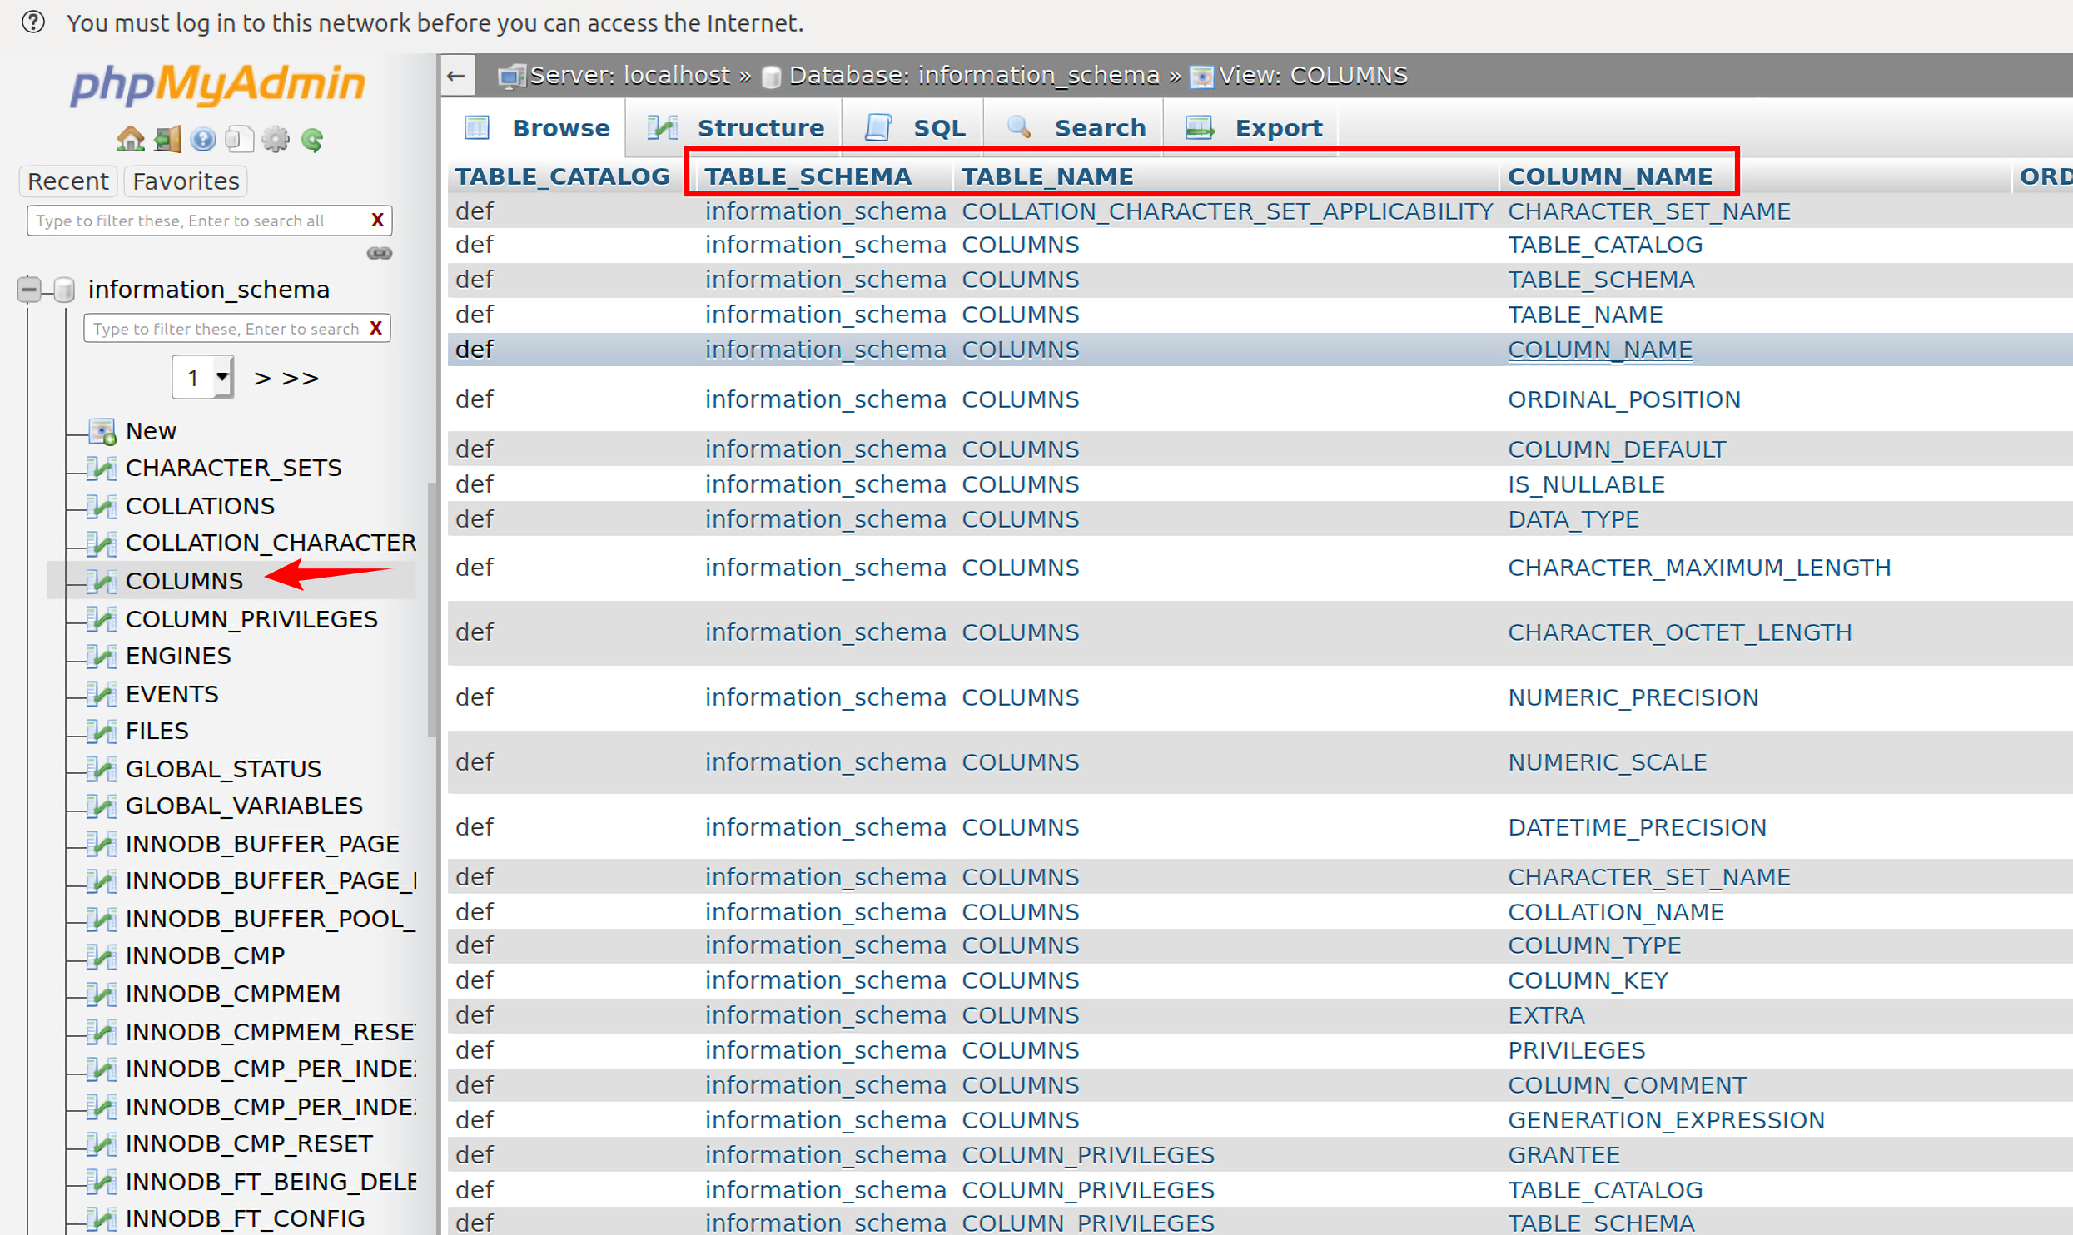Click the database icon in breadcrumb
This screenshot has width=2073, height=1235.
772,77
